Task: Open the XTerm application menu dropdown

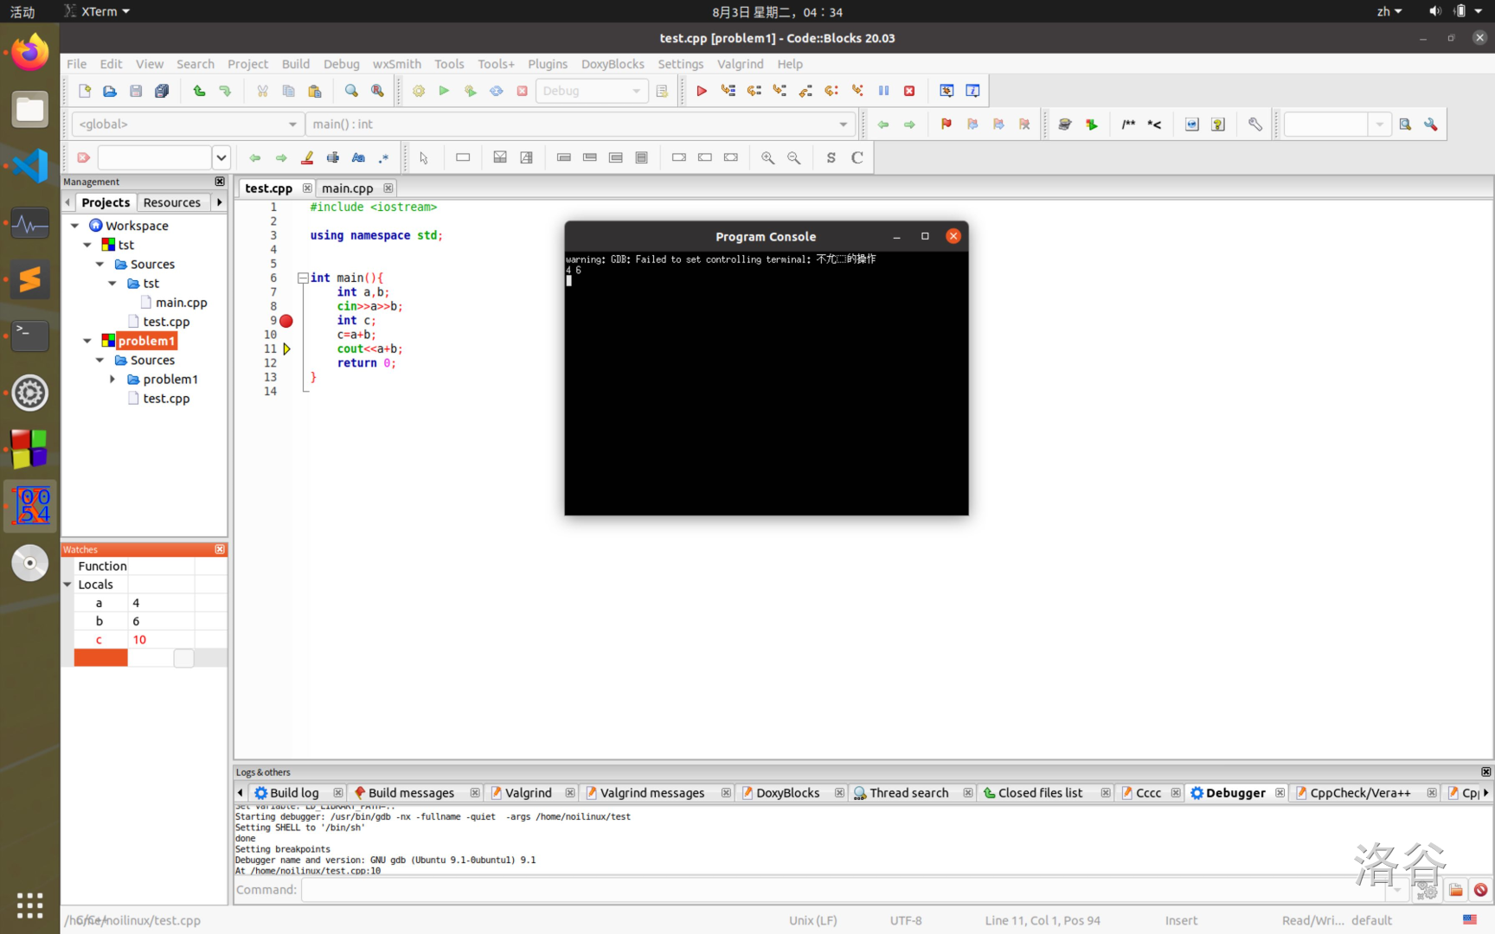Action: 98,11
